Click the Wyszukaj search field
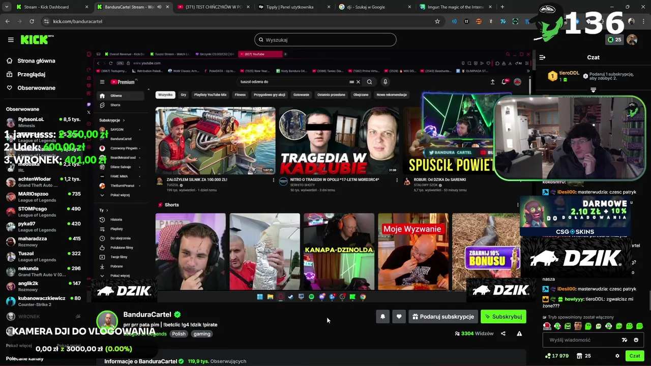The height and width of the screenshot is (366, 651). click(325, 40)
